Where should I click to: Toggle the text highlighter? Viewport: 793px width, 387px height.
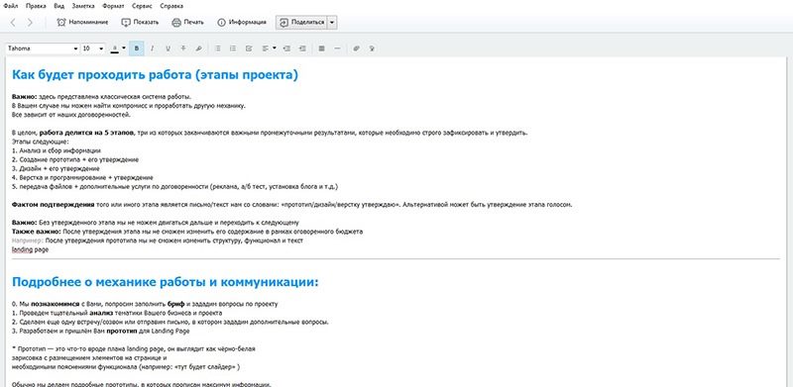click(198, 48)
